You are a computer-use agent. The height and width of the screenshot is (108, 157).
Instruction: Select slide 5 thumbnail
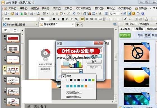pos(13,70)
